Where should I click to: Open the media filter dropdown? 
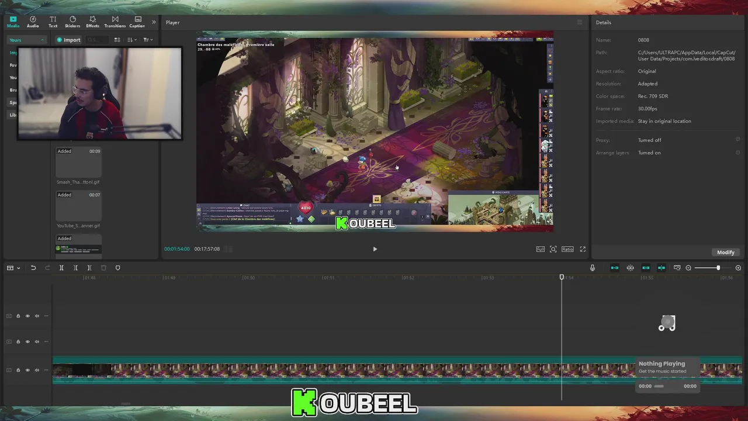pyautogui.click(x=148, y=40)
